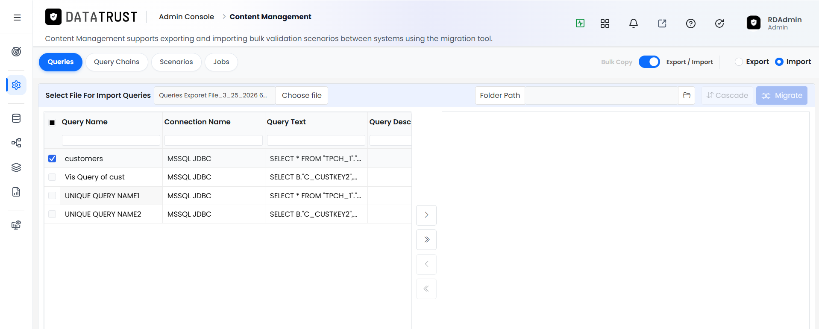Select the Import radio button
The width and height of the screenshot is (819, 329).
click(779, 62)
